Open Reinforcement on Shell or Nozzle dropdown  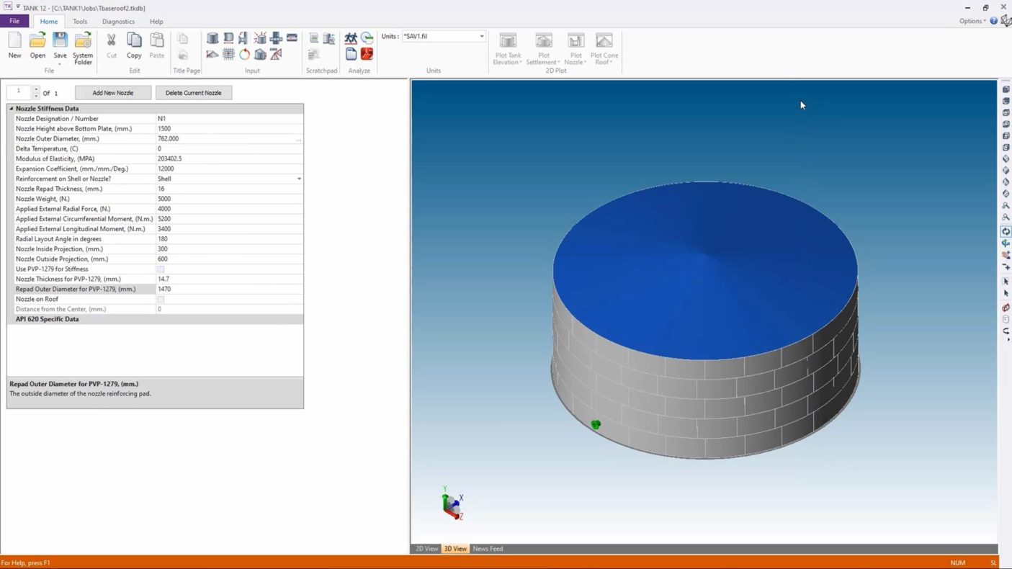point(299,179)
